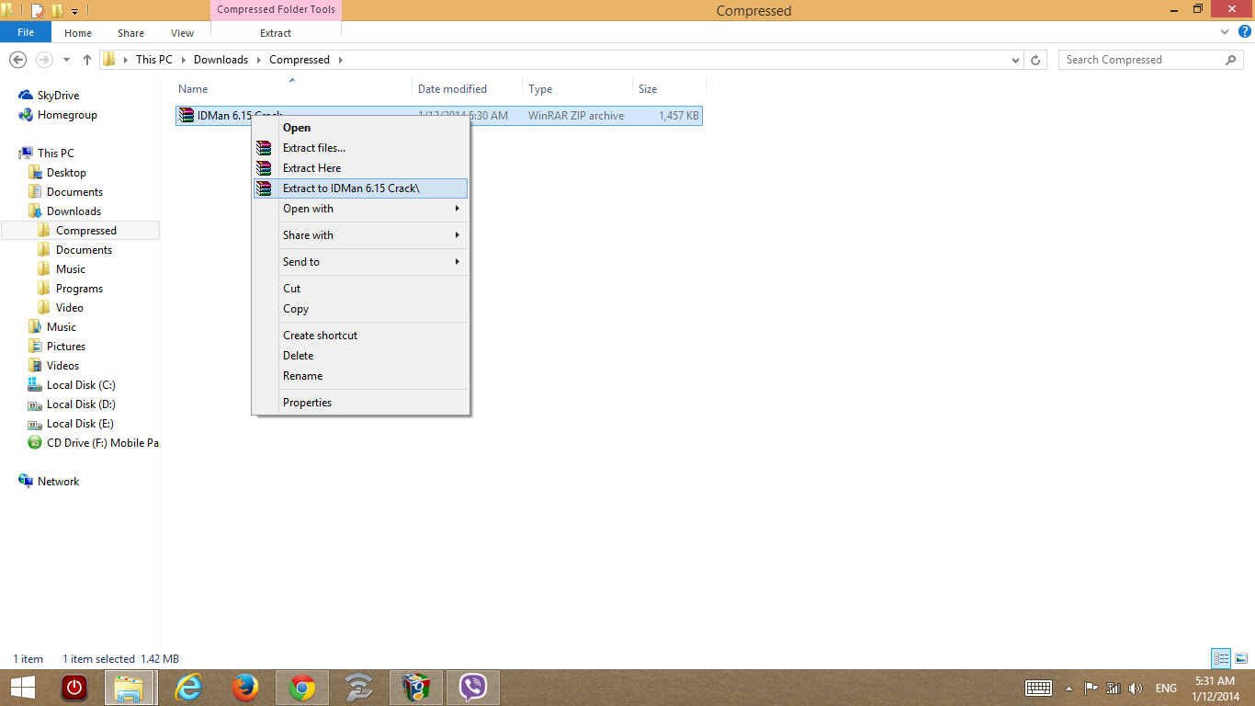Open Google Chrome from the taskbar
Viewport: 1255px width, 706px height.
point(302,688)
